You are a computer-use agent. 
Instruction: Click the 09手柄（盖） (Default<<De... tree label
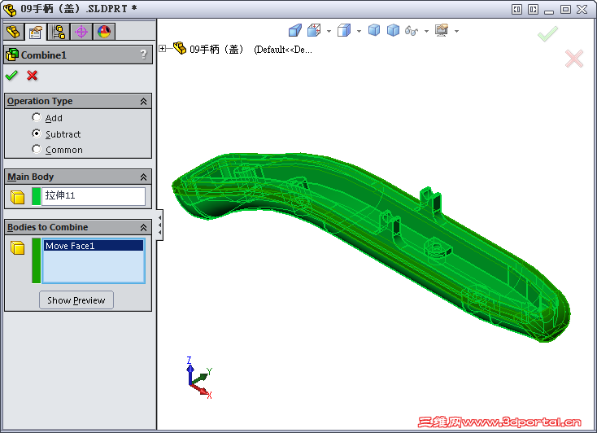click(x=251, y=50)
